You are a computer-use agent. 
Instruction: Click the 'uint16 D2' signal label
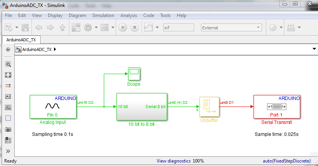click(85, 102)
